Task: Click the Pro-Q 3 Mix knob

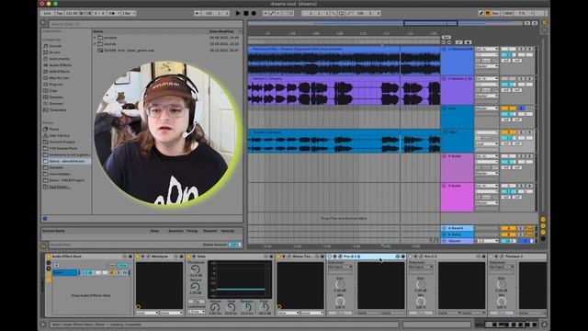Action: 340,302
